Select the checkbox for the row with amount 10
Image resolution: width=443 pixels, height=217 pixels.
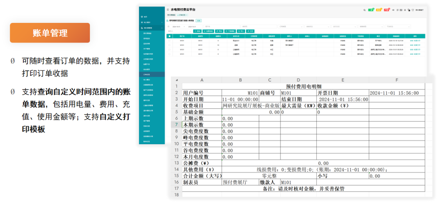(x=170, y=45)
